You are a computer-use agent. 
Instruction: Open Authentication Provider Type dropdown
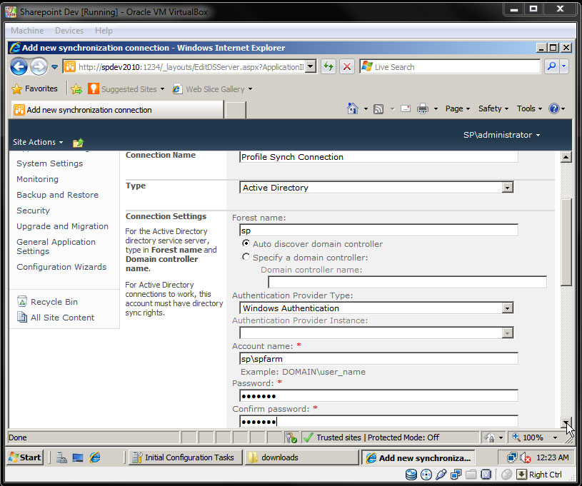pyautogui.click(x=507, y=308)
